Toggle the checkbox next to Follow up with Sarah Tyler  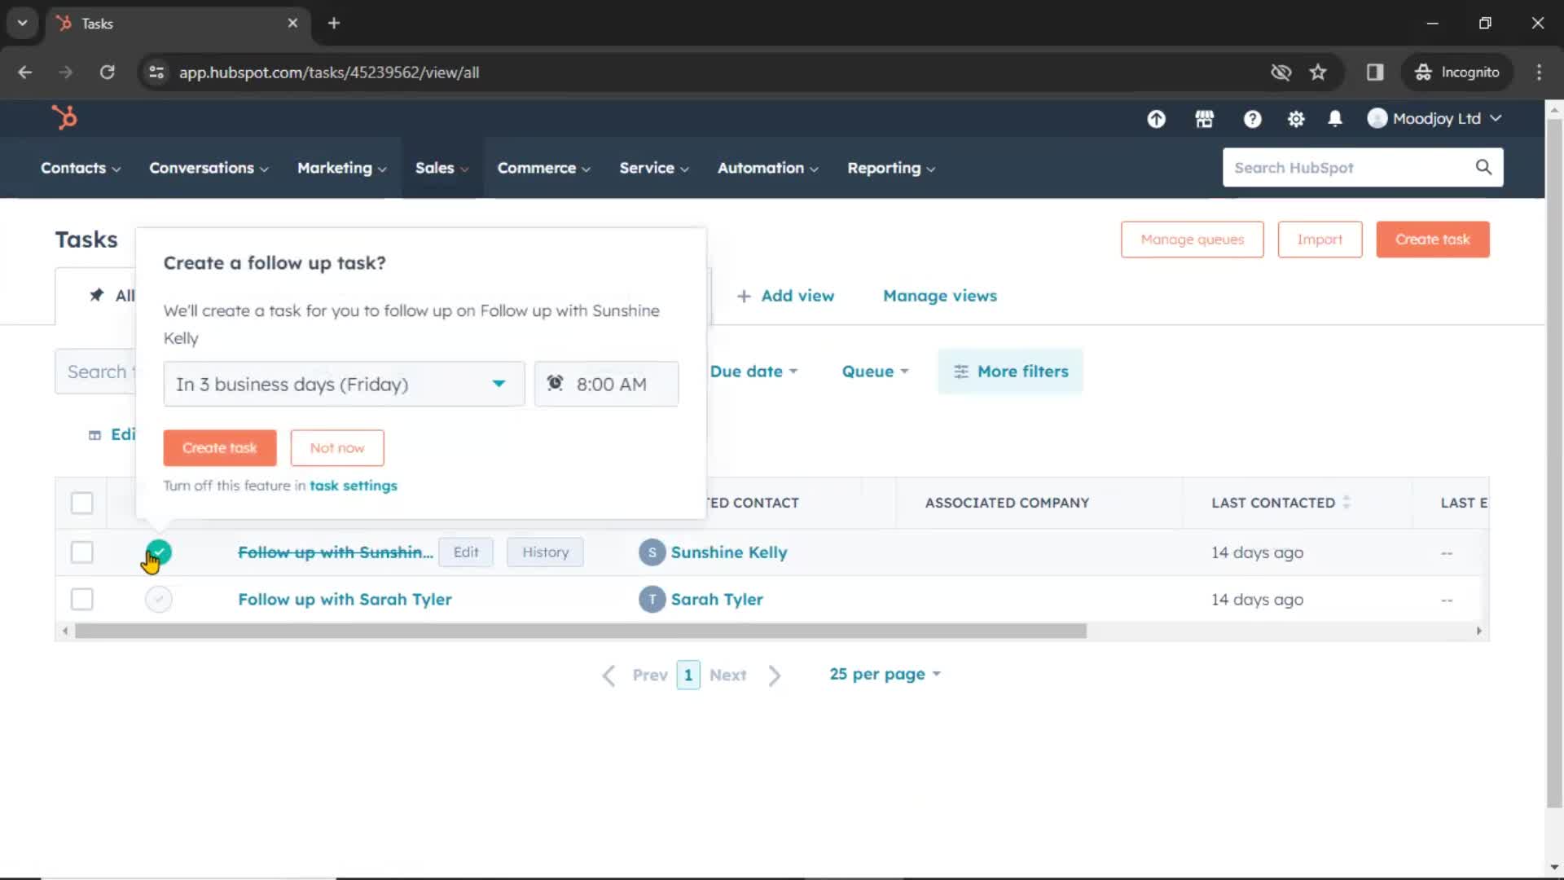point(81,599)
